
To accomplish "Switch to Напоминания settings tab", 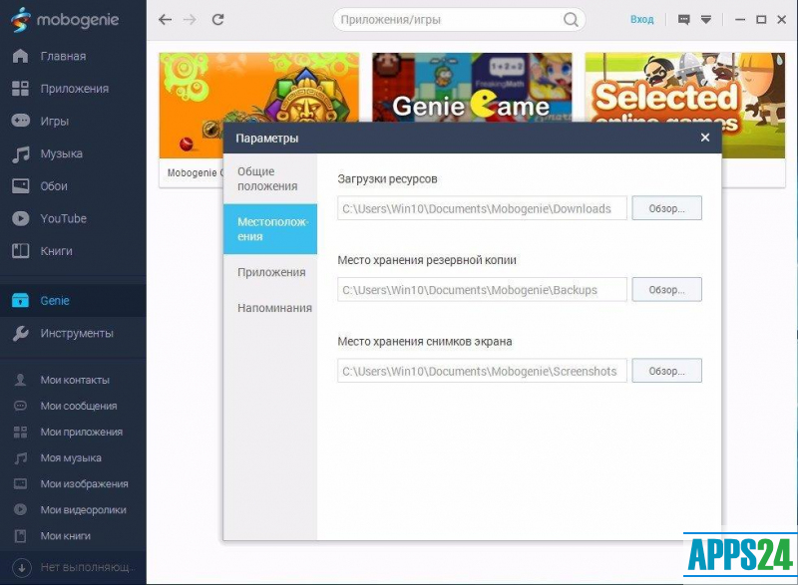I will (x=270, y=308).
